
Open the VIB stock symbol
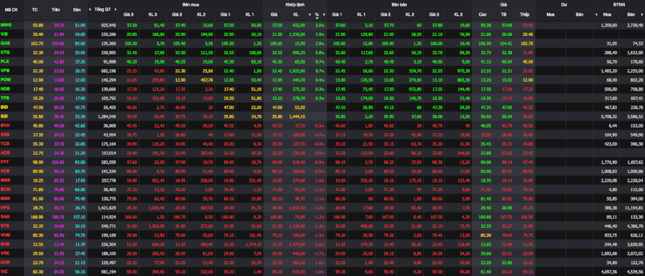[x=4, y=34]
